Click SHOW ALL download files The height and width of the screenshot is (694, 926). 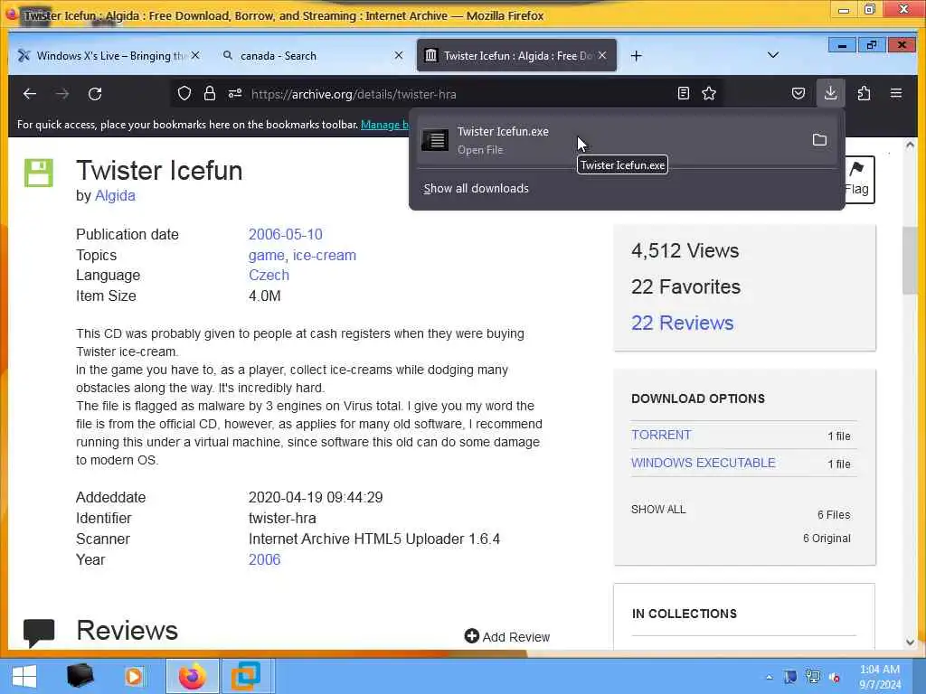(658, 510)
